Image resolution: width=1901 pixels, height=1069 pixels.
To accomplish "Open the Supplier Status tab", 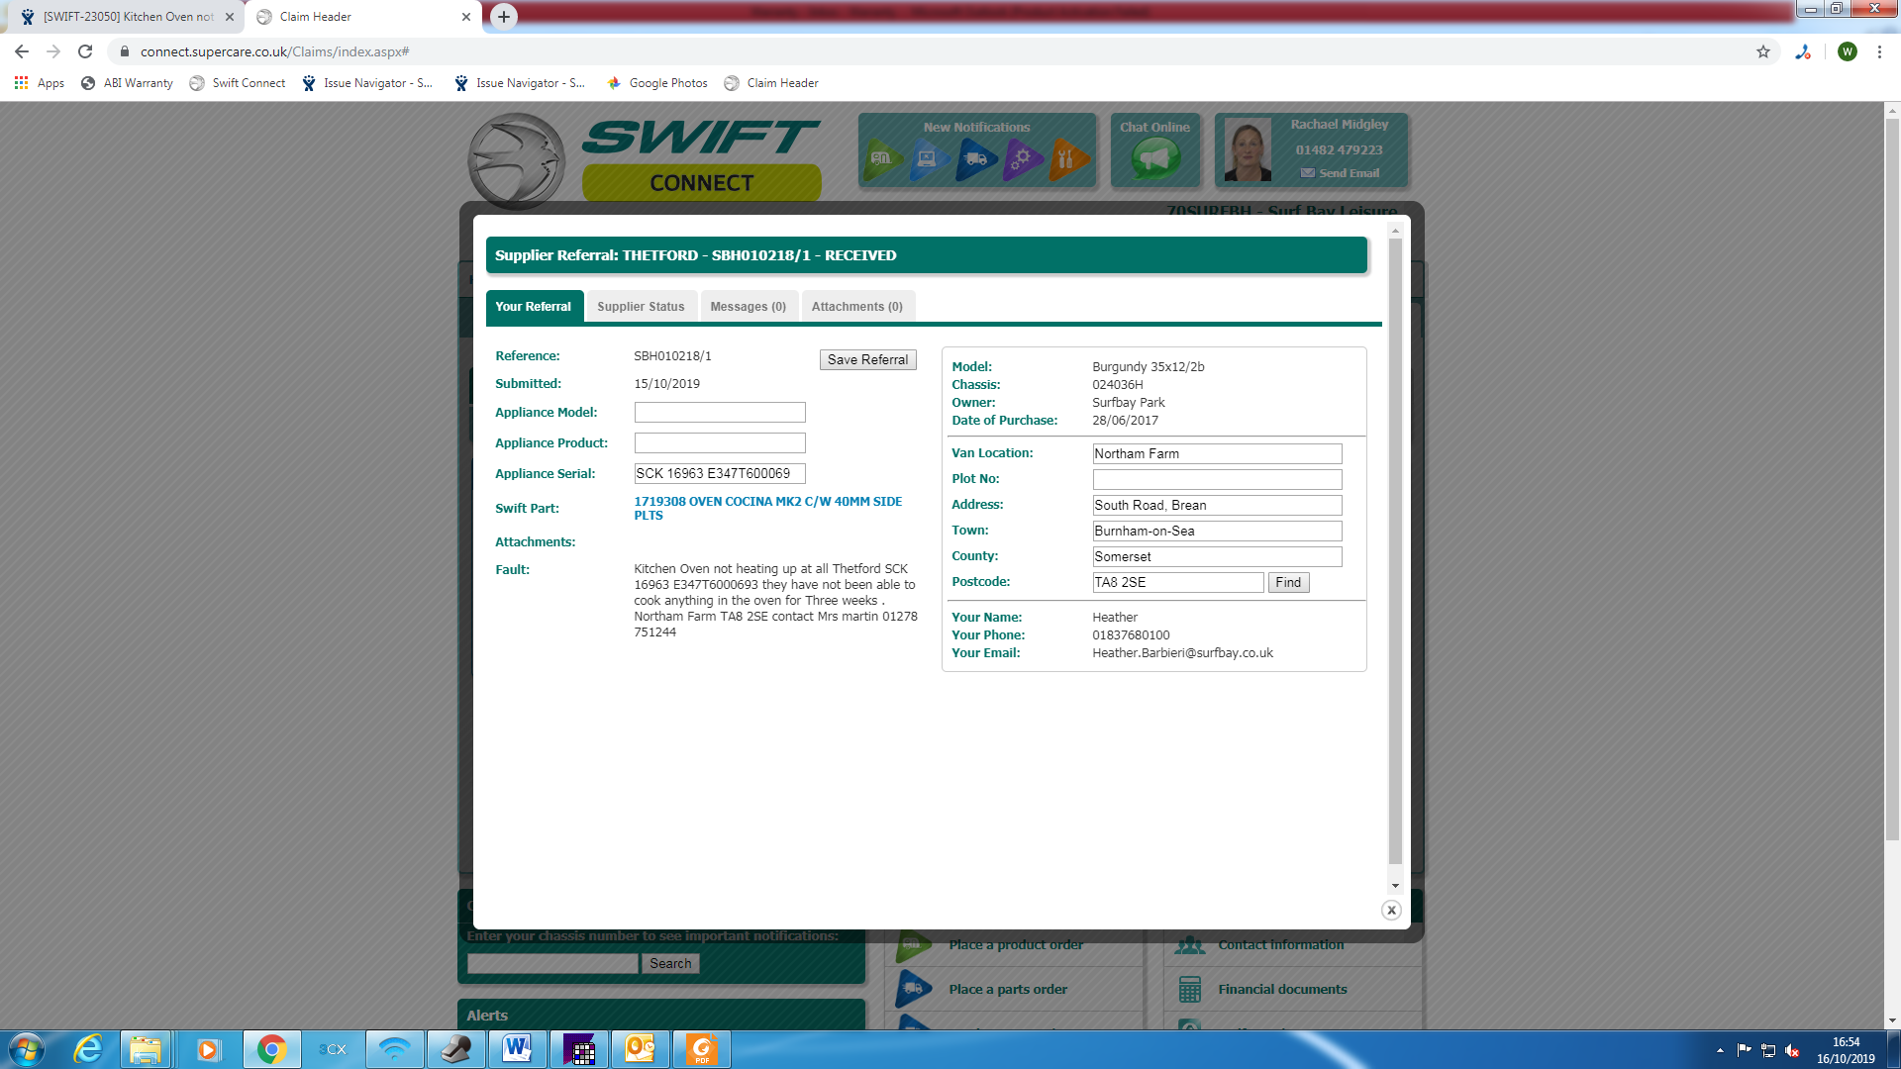I will [x=641, y=307].
